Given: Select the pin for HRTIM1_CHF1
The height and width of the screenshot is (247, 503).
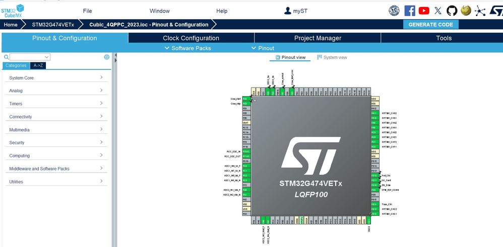Looking at the screenshot, I should point(375,147).
